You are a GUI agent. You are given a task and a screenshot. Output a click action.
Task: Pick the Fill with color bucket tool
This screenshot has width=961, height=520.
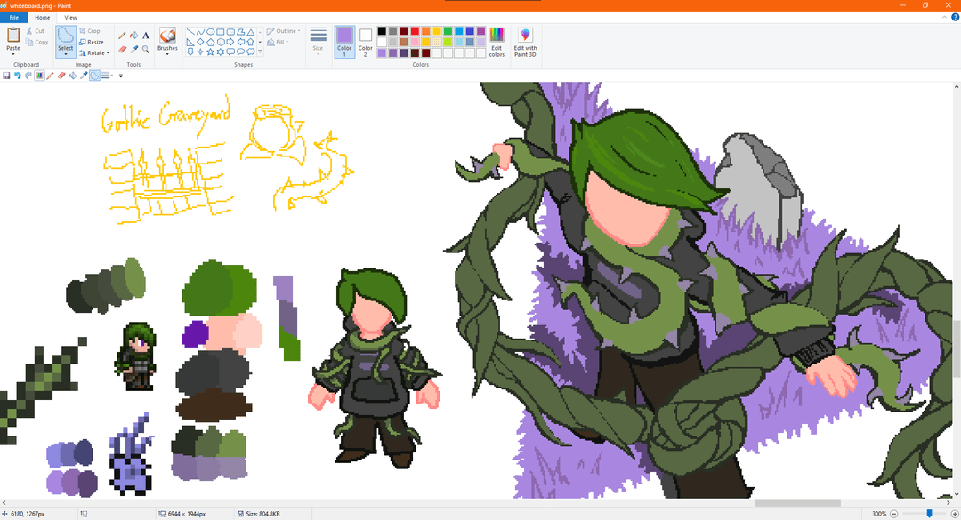point(134,36)
